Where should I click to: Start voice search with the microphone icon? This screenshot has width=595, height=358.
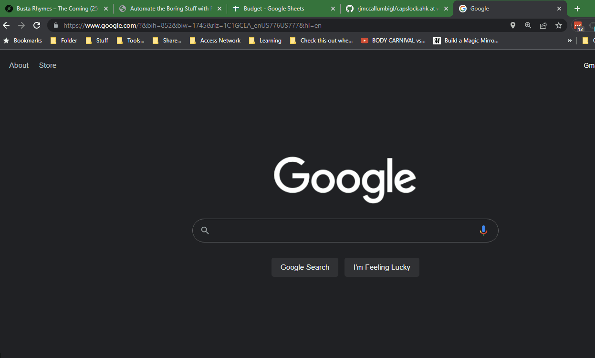pyautogui.click(x=483, y=231)
